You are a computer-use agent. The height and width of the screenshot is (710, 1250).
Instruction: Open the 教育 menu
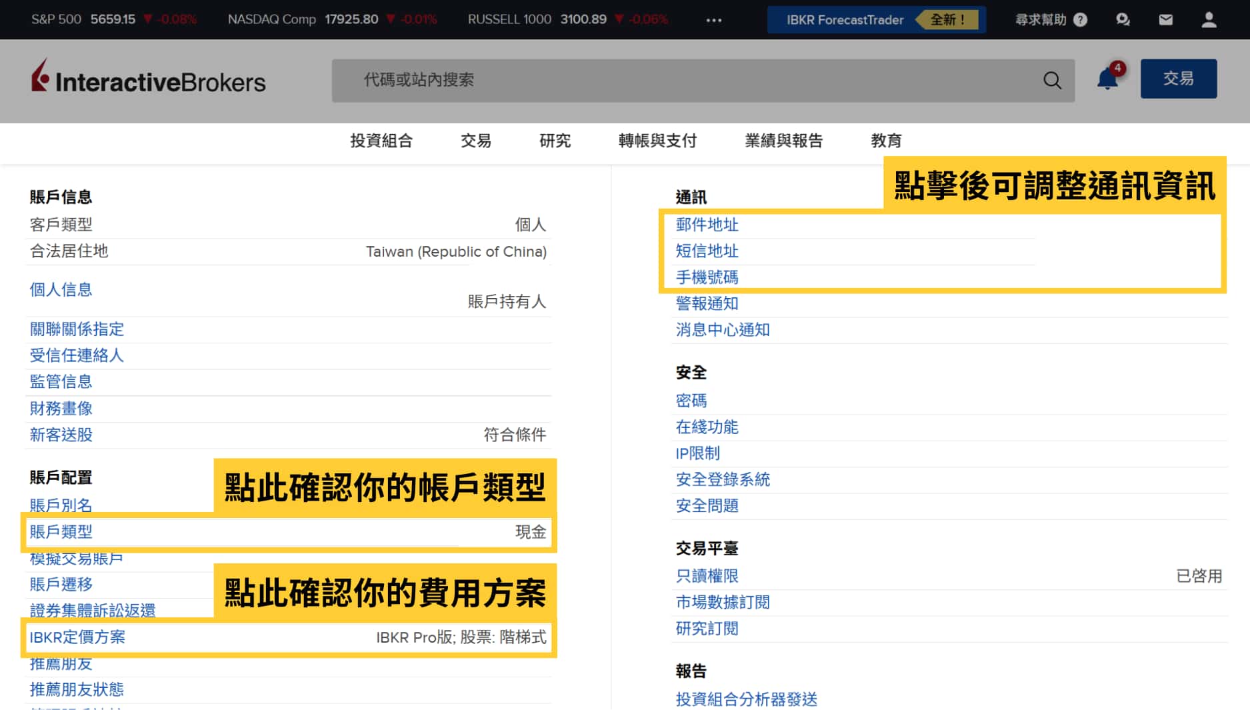(x=886, y=141)
